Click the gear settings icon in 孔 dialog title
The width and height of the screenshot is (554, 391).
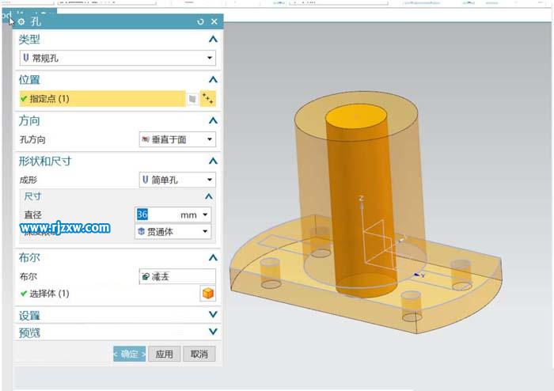coord(21,21)
